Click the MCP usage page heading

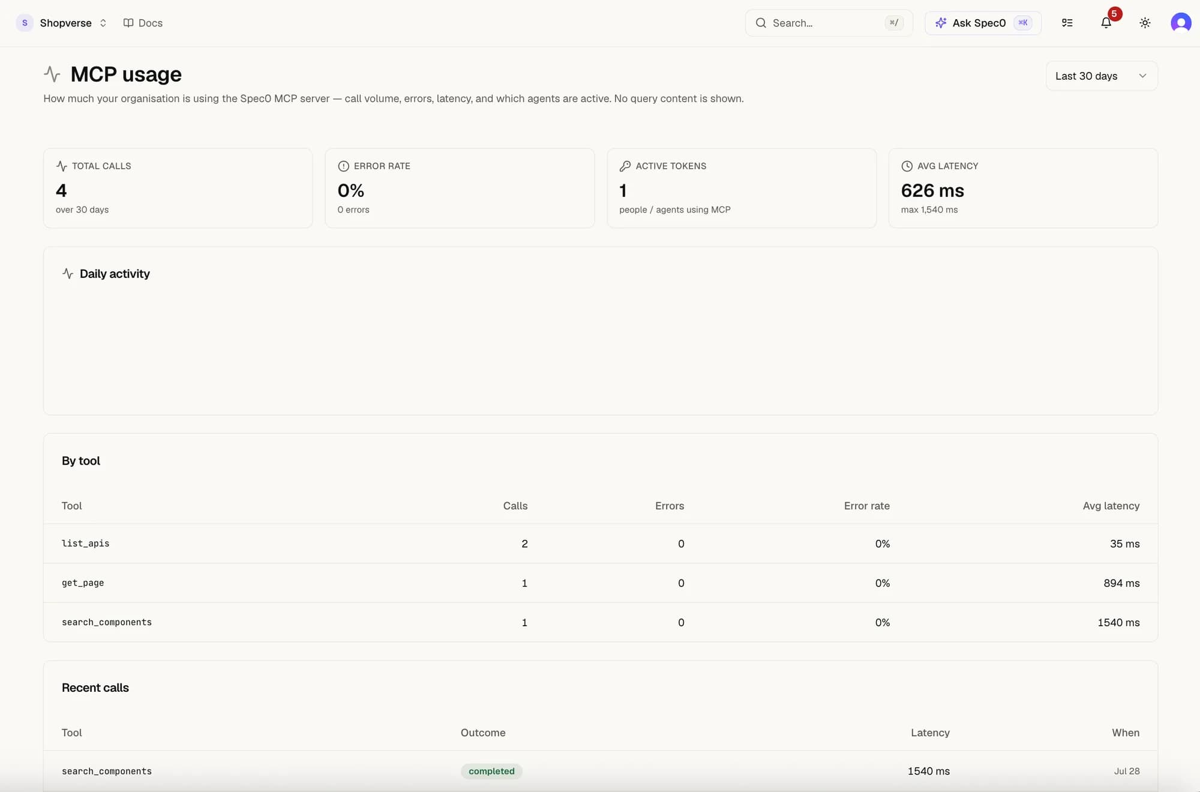point(126,74)
